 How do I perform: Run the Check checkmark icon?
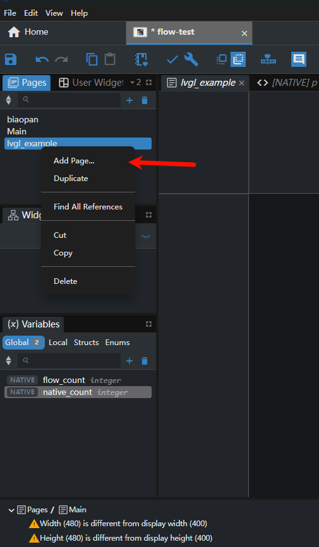172,59
